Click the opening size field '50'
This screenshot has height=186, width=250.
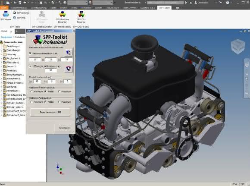tap(51, 70)
